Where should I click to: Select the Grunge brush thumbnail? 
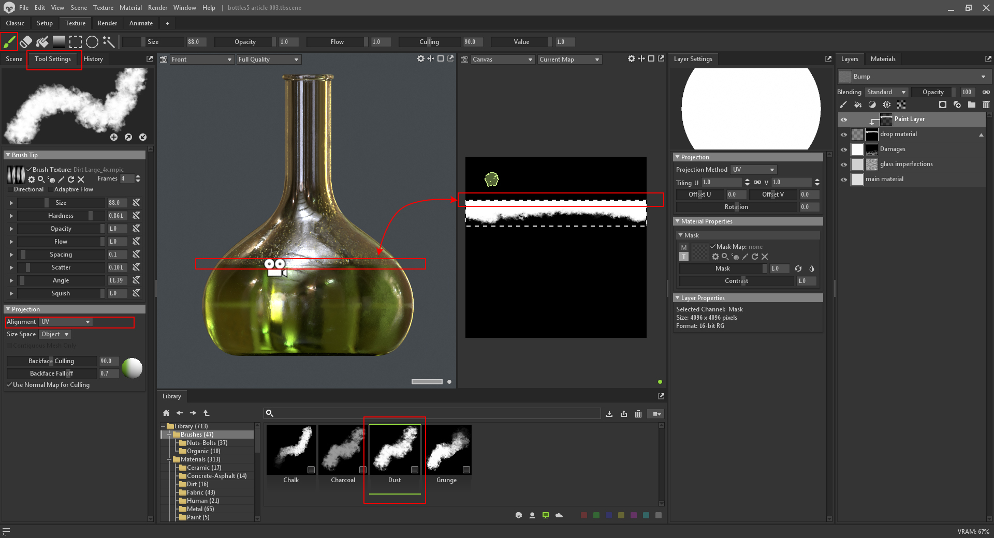coord(446,450)
